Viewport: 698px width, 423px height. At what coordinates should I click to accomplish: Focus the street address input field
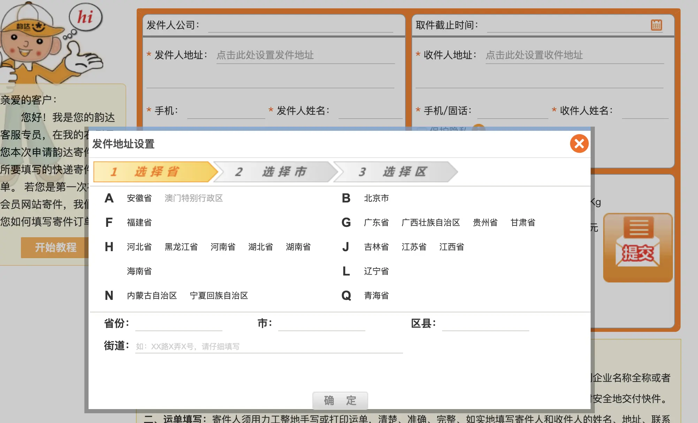(x=268, y=346)
